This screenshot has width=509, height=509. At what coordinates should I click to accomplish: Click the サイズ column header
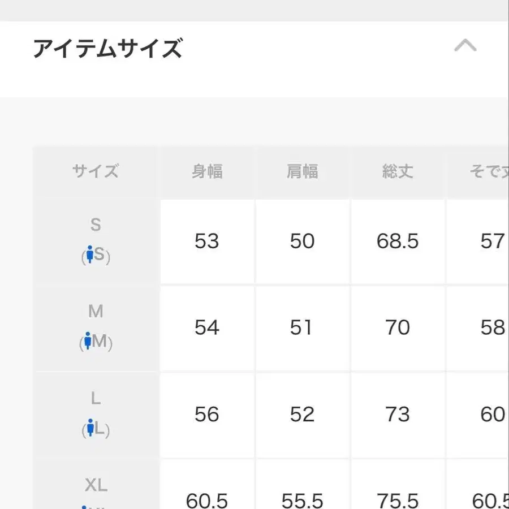coord(95,171)
